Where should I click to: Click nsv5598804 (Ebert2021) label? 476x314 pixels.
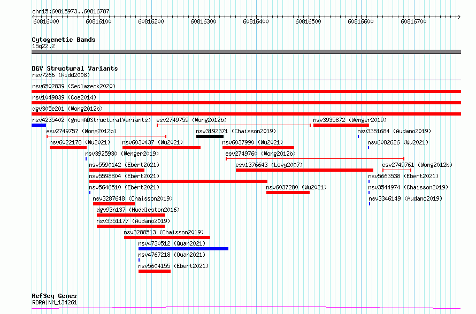click(124, 176)
